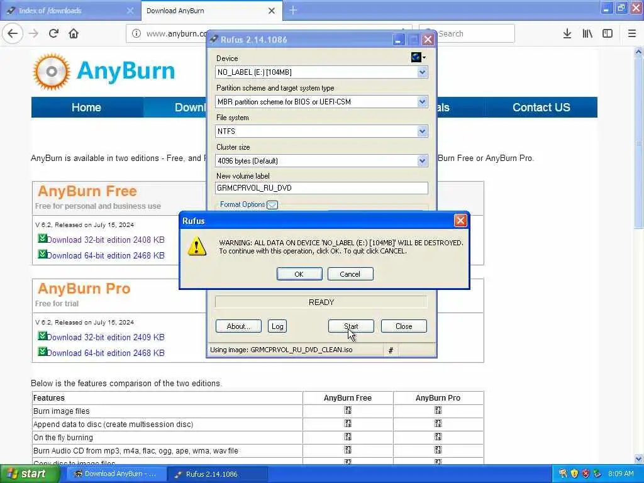This screenshot has width=644, height=483.
Task: Click the green icon beside Pro 64-bit download
Action: [x=42, y=351]
